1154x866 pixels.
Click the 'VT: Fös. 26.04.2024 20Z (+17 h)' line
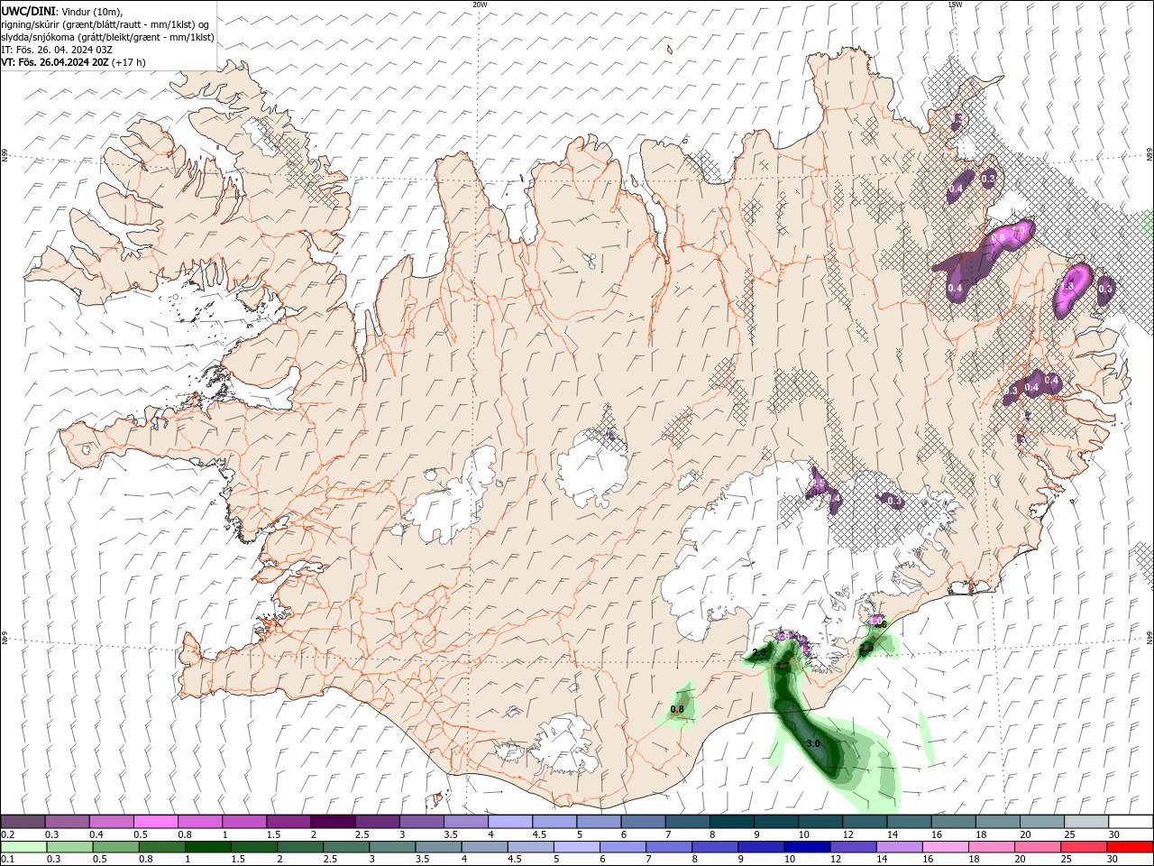(74, 62)
